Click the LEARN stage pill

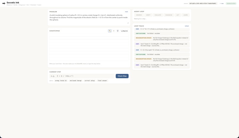point(186,15)
